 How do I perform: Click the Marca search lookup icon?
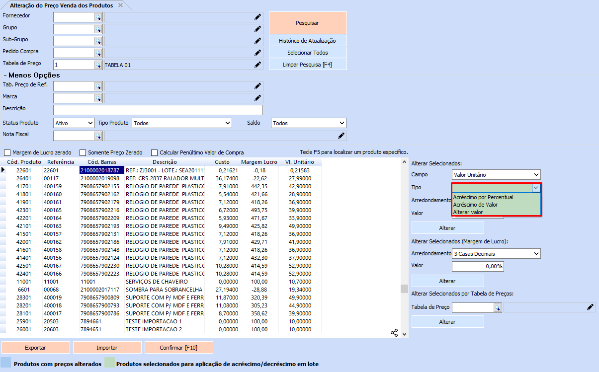(98, 98)
